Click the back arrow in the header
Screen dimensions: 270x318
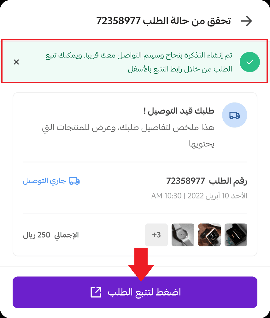click(x=246, y=21)
